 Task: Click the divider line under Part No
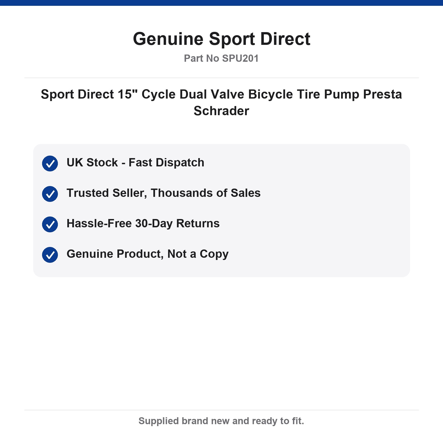point(221,78)
